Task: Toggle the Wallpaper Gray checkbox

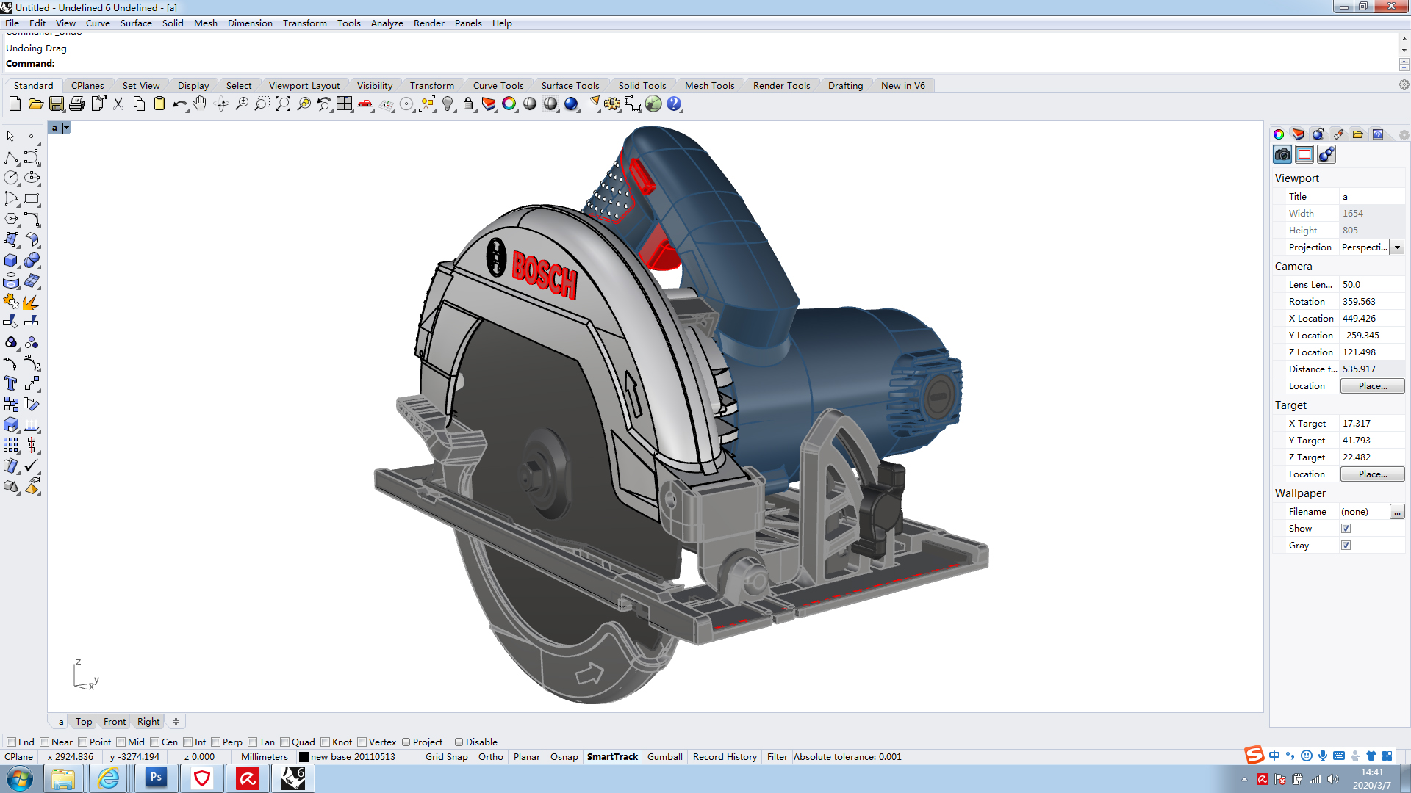Action: (x=1346, y=546)
